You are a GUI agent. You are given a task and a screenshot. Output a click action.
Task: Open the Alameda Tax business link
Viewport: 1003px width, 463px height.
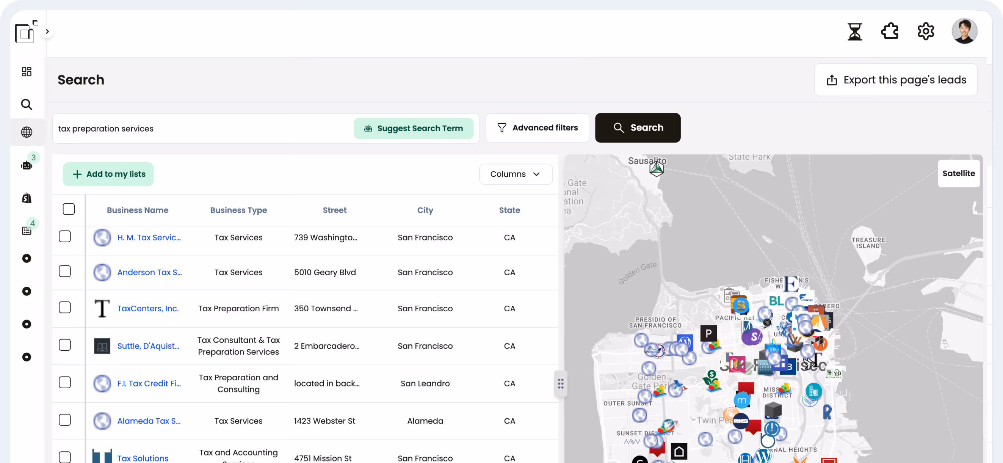click(149, 421)
